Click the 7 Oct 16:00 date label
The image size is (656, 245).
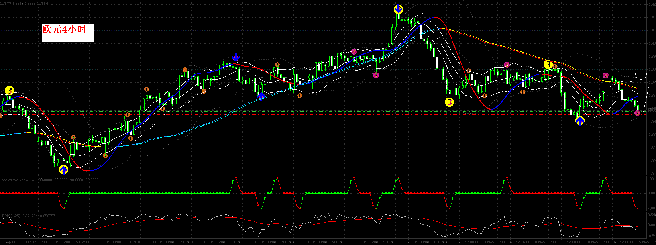click(x=136, y=242)
